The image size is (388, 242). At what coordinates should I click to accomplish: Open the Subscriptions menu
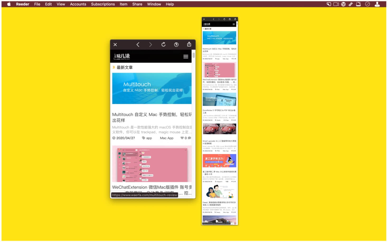[x=103, y=4]
